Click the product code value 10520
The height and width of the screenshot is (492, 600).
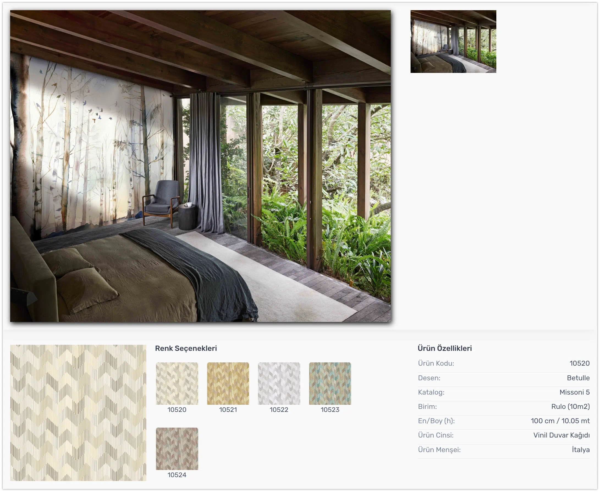(x=579, y=363)
